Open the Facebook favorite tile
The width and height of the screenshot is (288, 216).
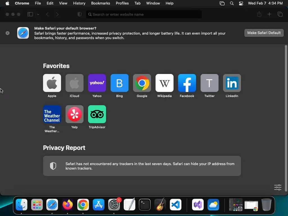[187, 83]
